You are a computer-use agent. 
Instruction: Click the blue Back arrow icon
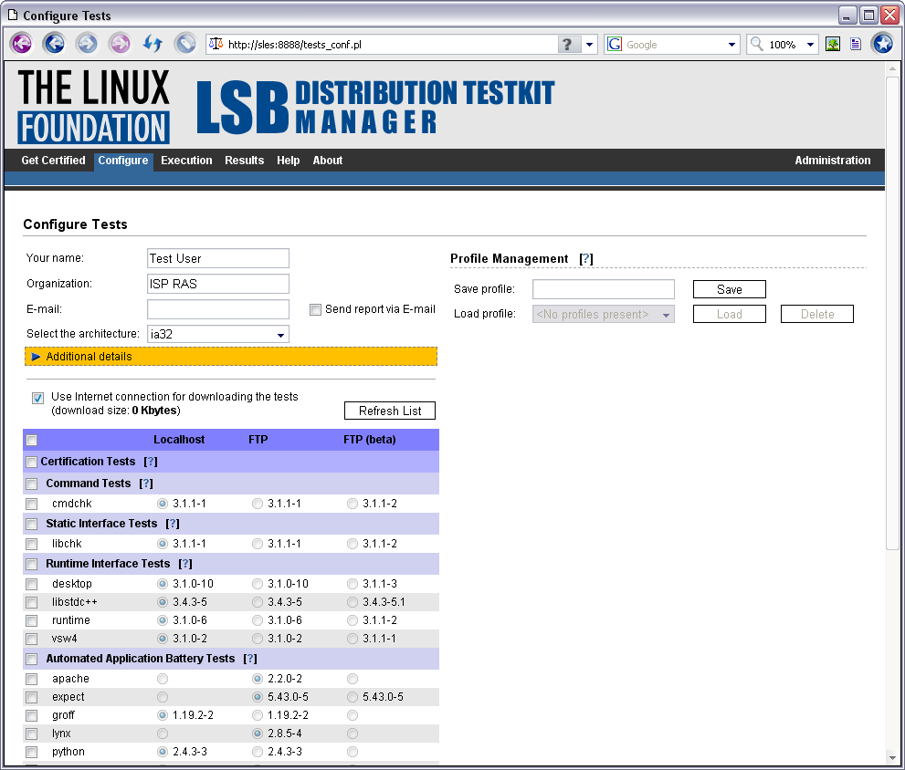(x=54, y=44)
